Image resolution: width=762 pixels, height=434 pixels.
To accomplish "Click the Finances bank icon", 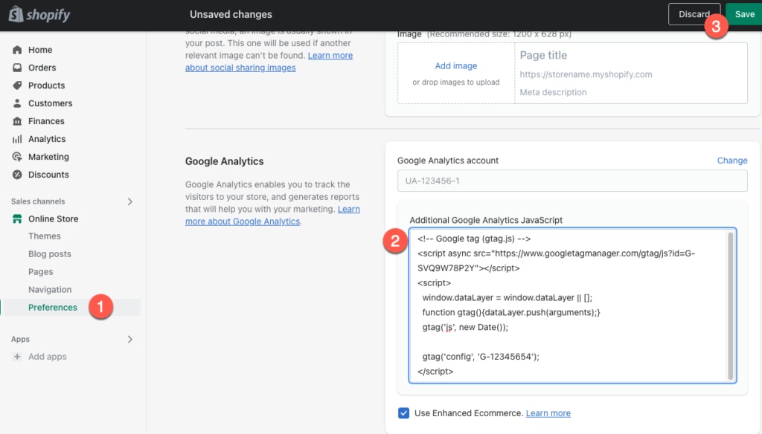I will (17, 121).
